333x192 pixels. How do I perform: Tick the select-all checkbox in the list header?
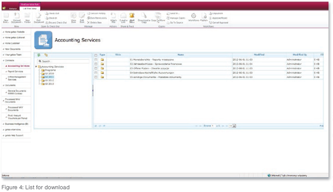[96, 55]
